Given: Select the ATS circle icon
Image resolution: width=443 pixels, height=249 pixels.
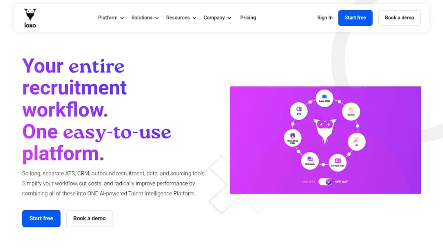Looking at the screenshot, I should pyautogui.click(x=299, y=111).
